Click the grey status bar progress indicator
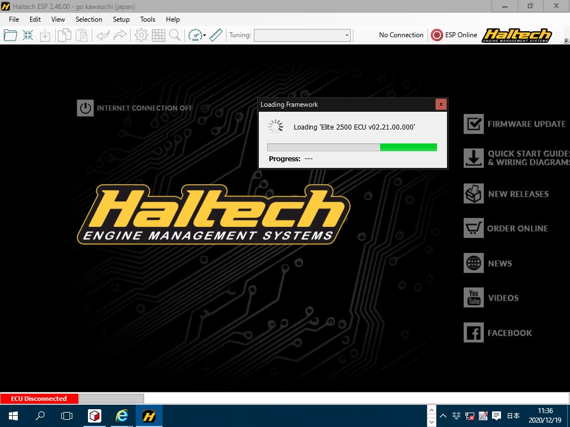 point(111,398)
